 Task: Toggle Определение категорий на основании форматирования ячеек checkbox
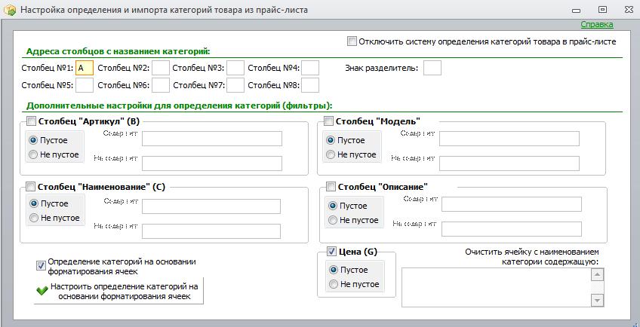41,266
